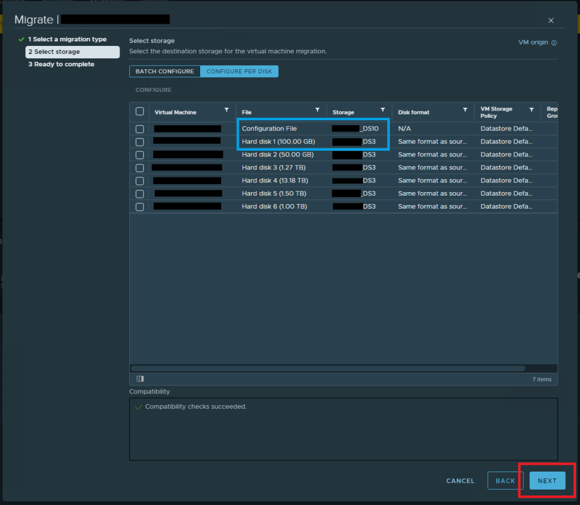The image size is (580, 505).
Task: Filter the Virtual Machine column
Action: click(x=227, y=109)
